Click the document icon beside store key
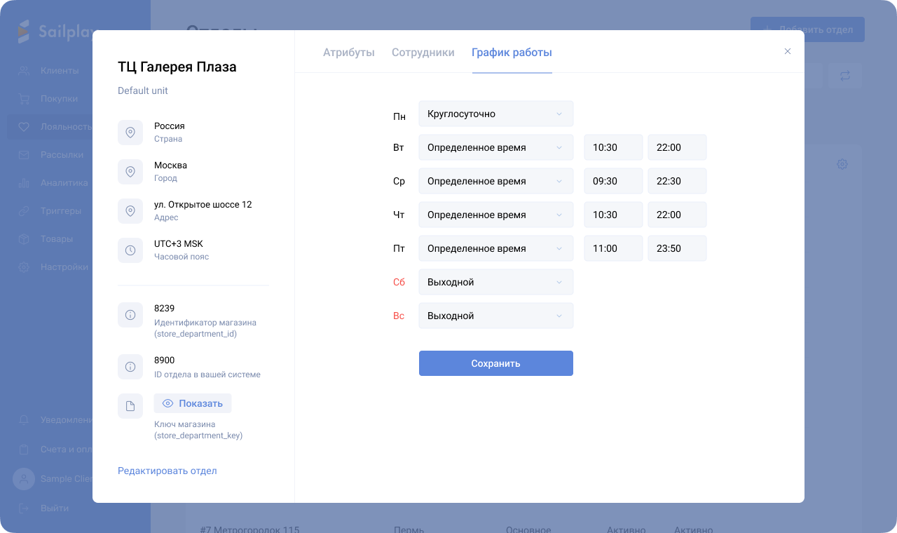 [x=130, y=406]
